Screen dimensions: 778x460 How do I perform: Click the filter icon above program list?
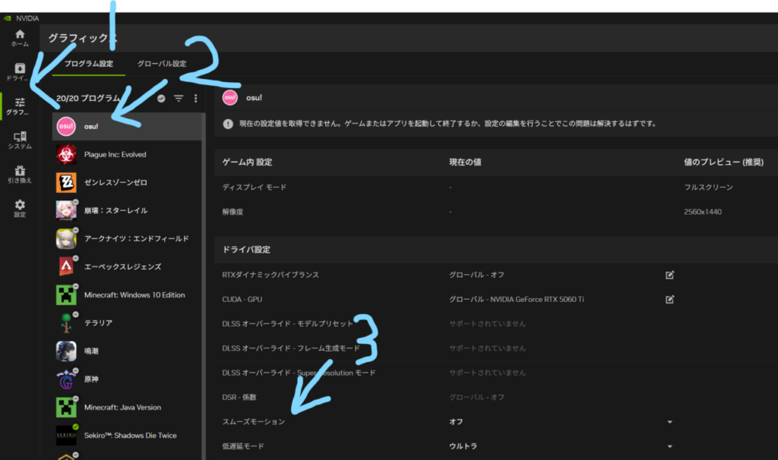[179, 98]
